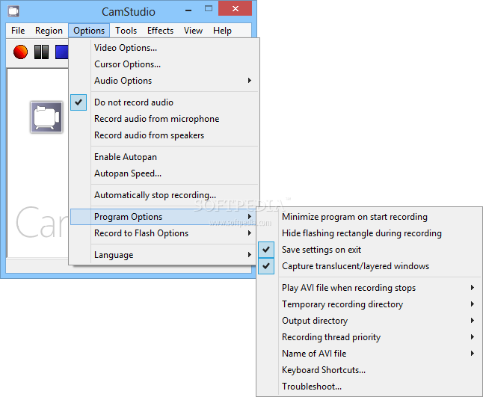
Task: Expand 'Play AVI file when recording stops'
Action: [369, 288]
